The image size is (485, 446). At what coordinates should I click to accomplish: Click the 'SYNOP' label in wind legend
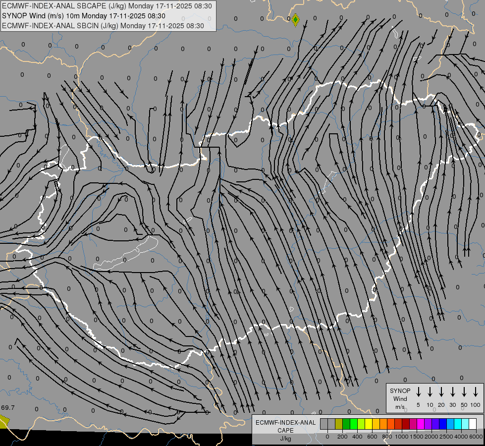[x=400, y=390]
